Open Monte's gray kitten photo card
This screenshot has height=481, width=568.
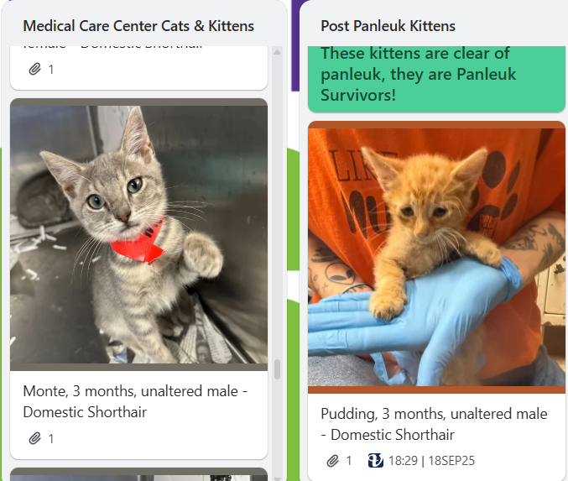pyautogui.click(x=138, y=234)
